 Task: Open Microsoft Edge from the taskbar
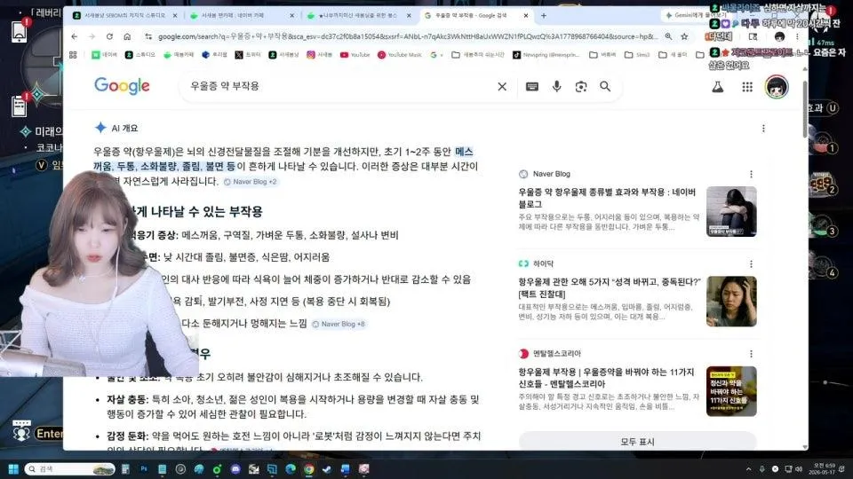(x=291, y=468)
